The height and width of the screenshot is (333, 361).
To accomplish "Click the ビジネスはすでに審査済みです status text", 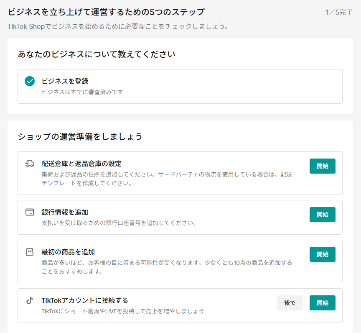I will tap(82, 92).
